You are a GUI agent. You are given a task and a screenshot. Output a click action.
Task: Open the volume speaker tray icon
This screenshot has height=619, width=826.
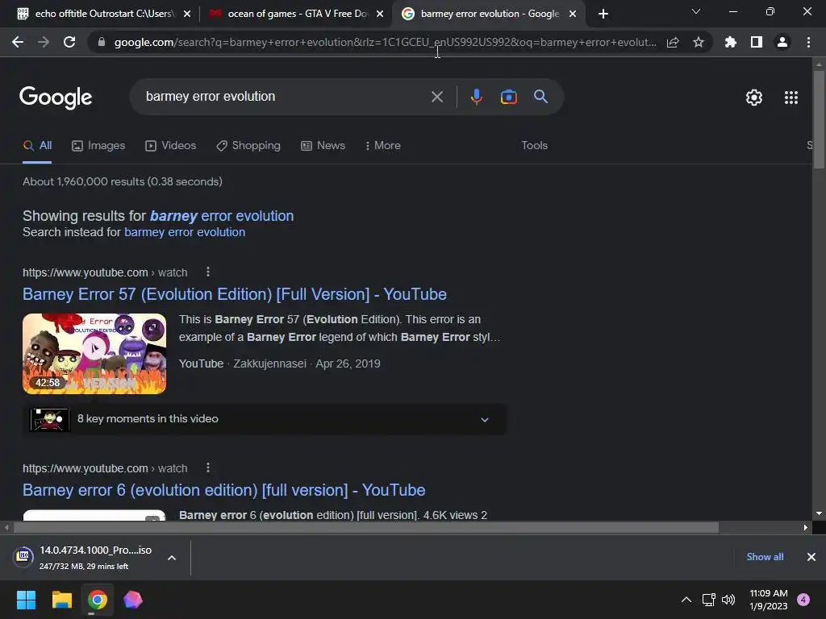[x=728, y=600]
